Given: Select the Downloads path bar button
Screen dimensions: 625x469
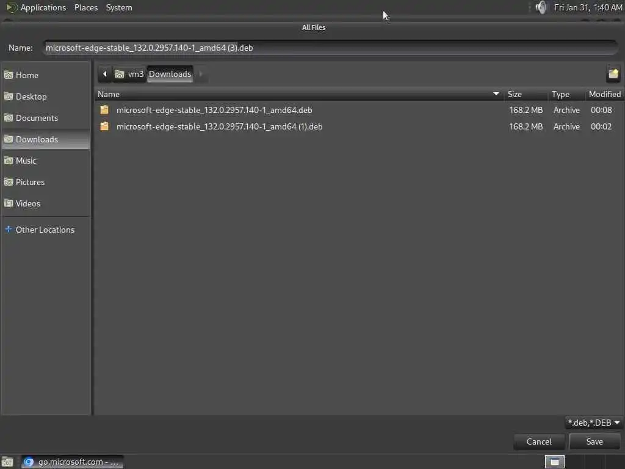Looking at the screenshot, I should [170, 74].
